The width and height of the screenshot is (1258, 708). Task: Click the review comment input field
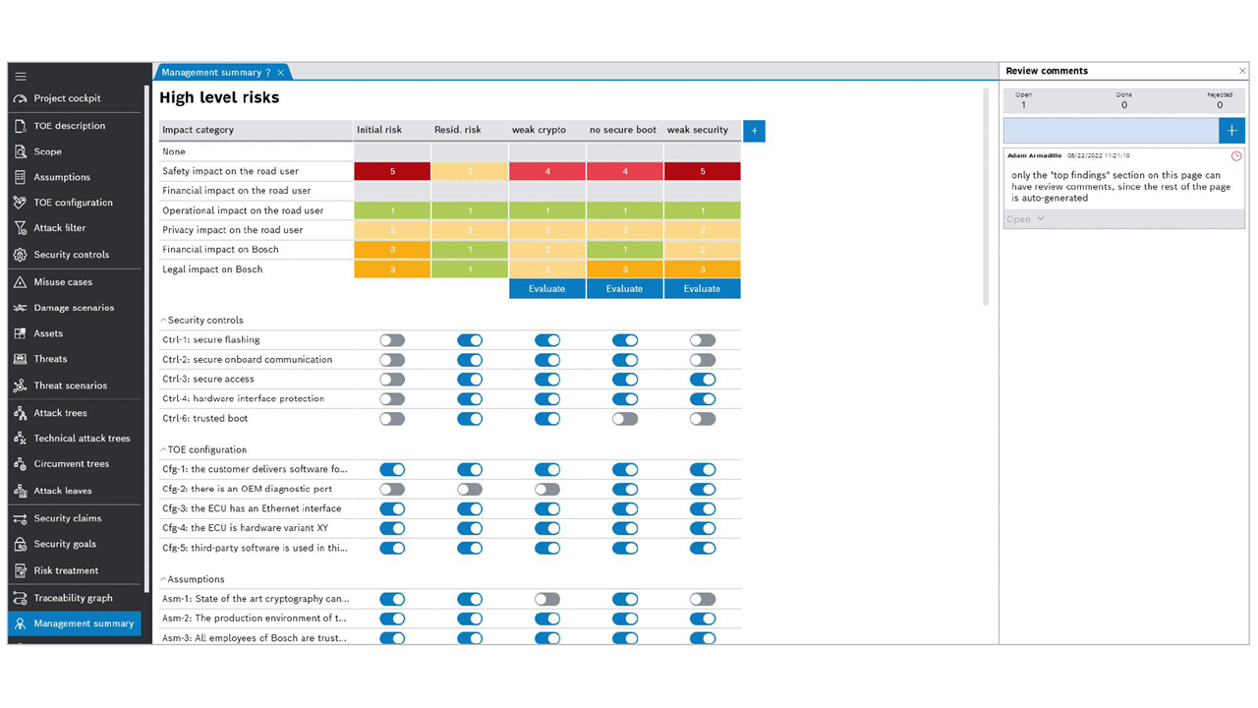[1111, 131]
